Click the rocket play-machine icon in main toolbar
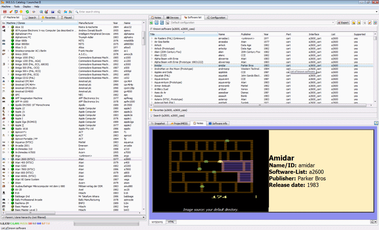This screenshot has height=230, width=379. pyautogui.click(x=11, y=12)
